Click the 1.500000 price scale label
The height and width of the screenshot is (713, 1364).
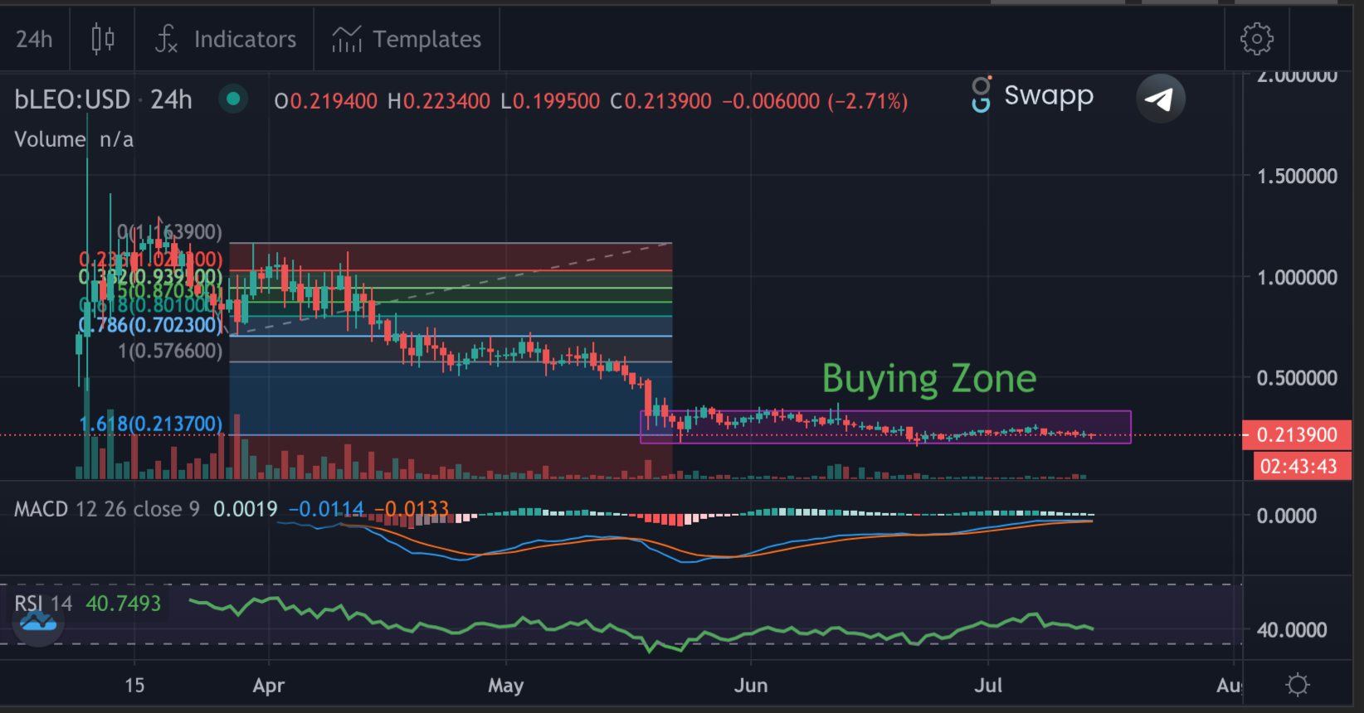click(x=1297, y=177)
